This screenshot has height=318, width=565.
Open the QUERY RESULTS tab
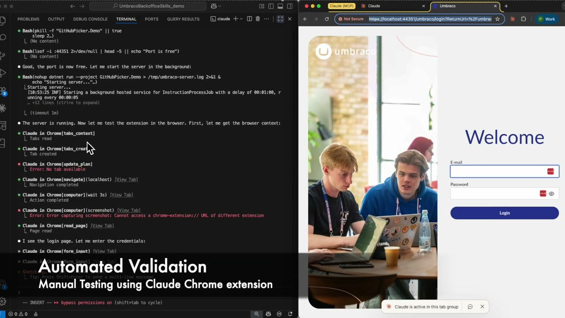[183, 19]
